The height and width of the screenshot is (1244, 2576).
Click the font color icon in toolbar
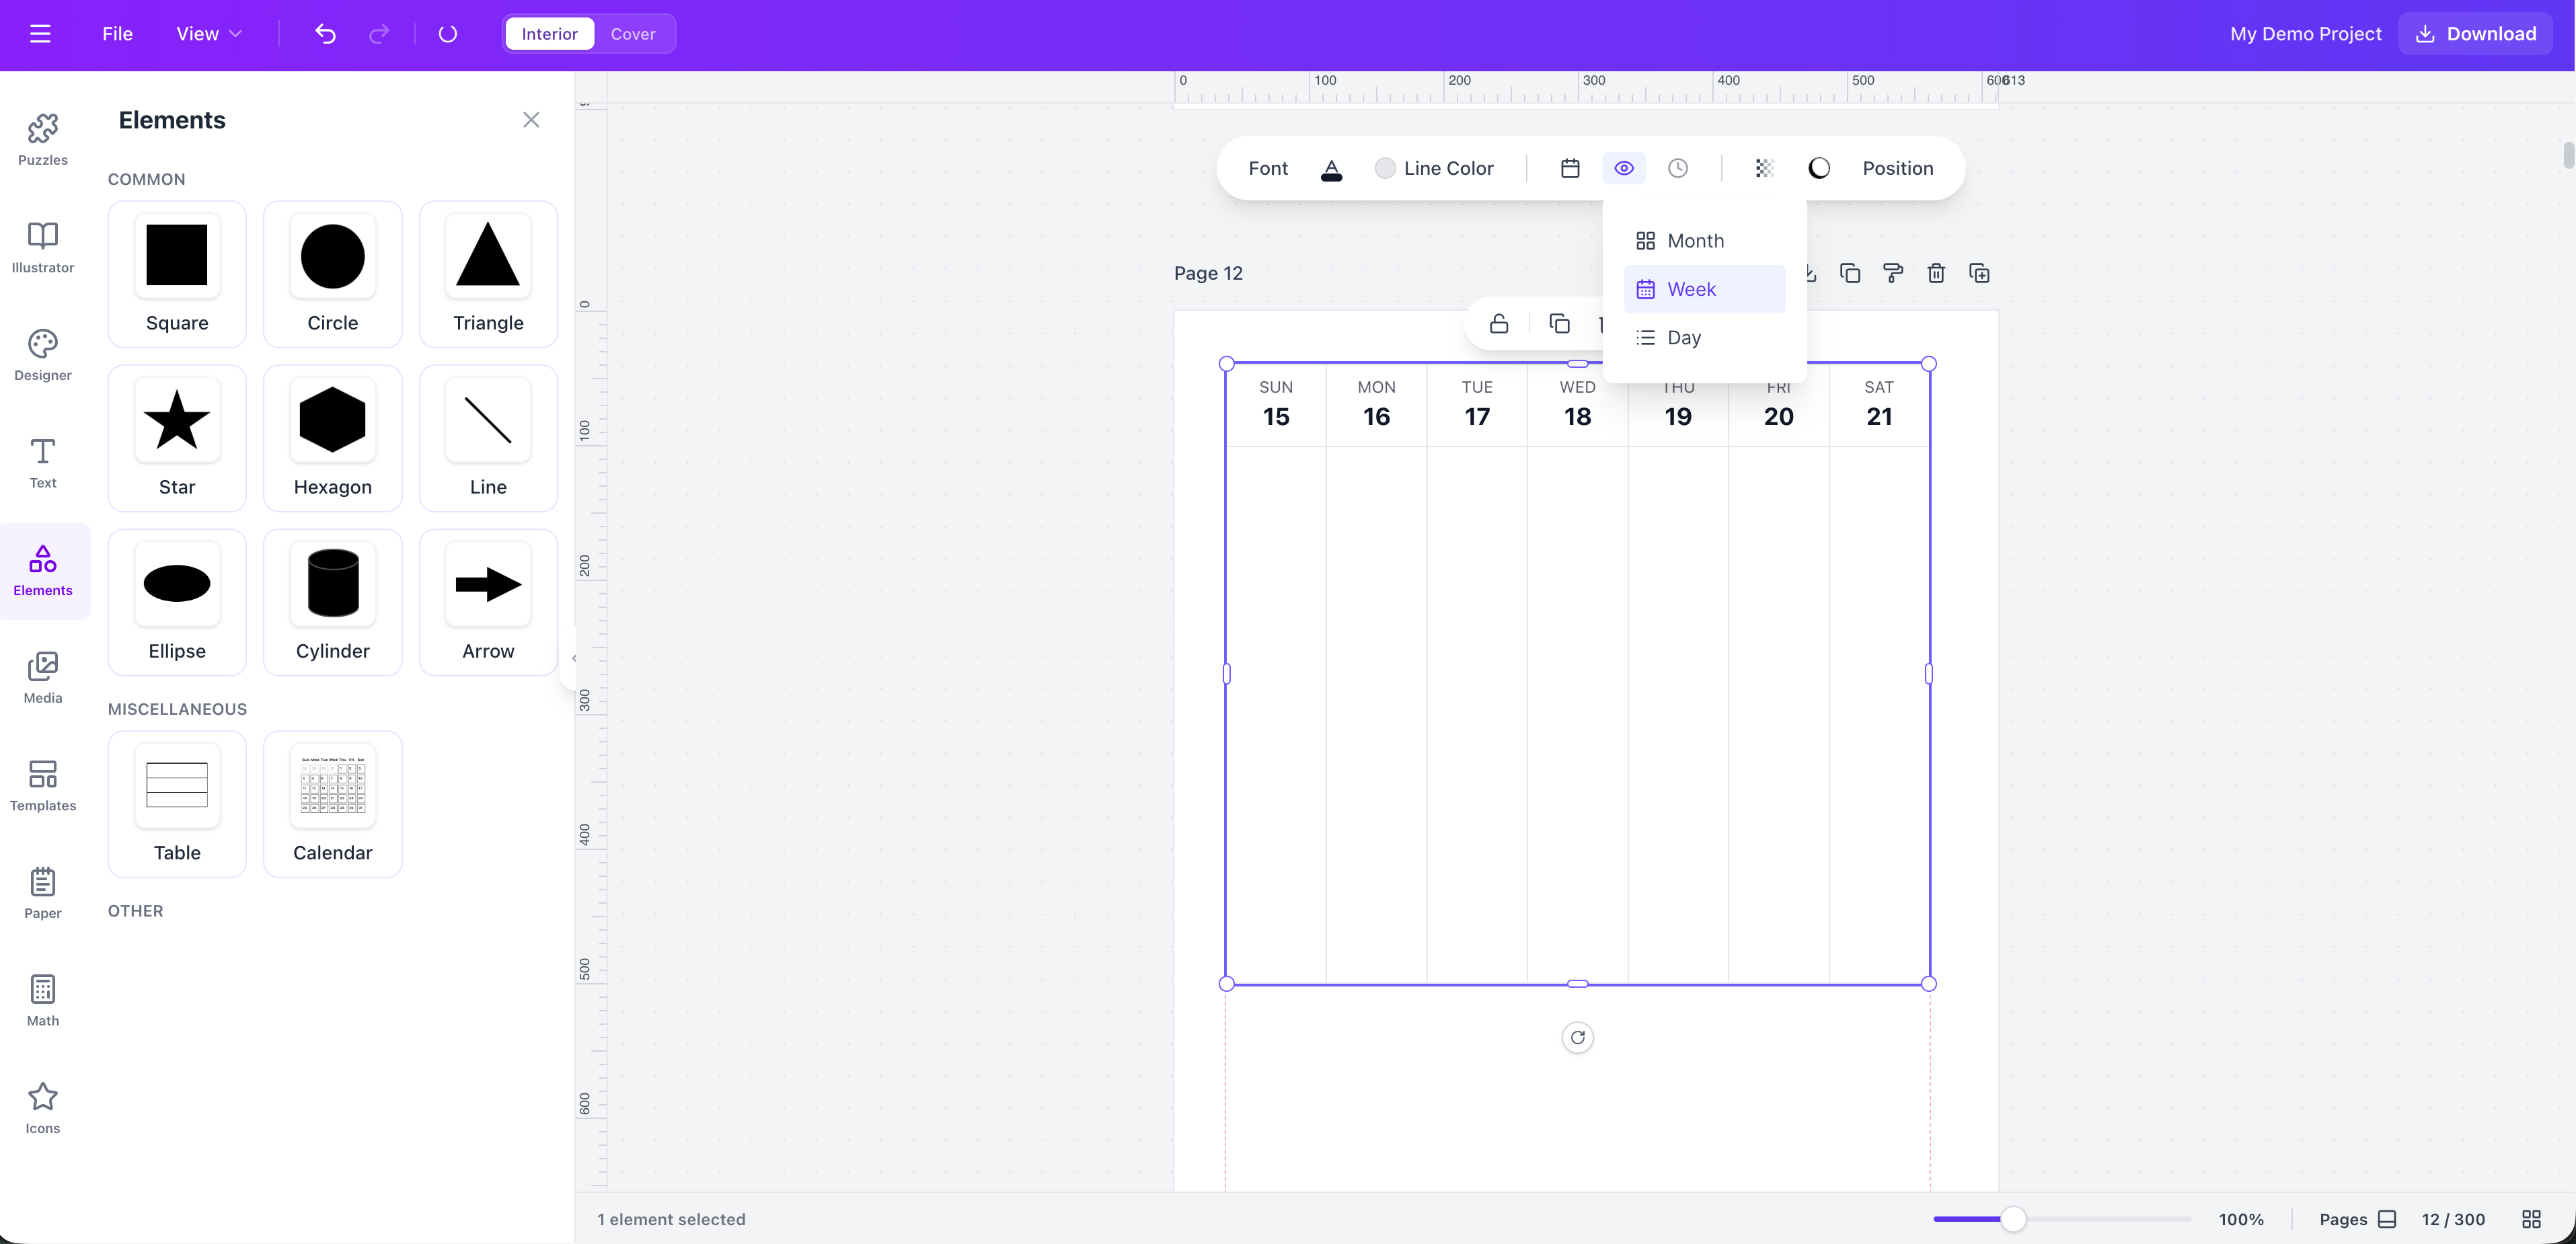(1331, 168)
